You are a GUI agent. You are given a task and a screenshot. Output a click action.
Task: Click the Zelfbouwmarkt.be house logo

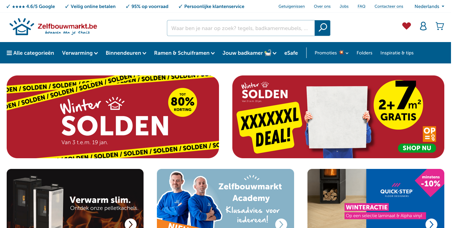coord(53,26)
